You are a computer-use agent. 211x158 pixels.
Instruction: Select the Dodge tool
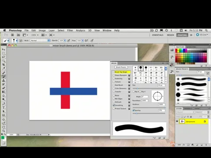point(4,99)
